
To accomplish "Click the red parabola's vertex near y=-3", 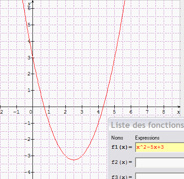I will 74,160.
